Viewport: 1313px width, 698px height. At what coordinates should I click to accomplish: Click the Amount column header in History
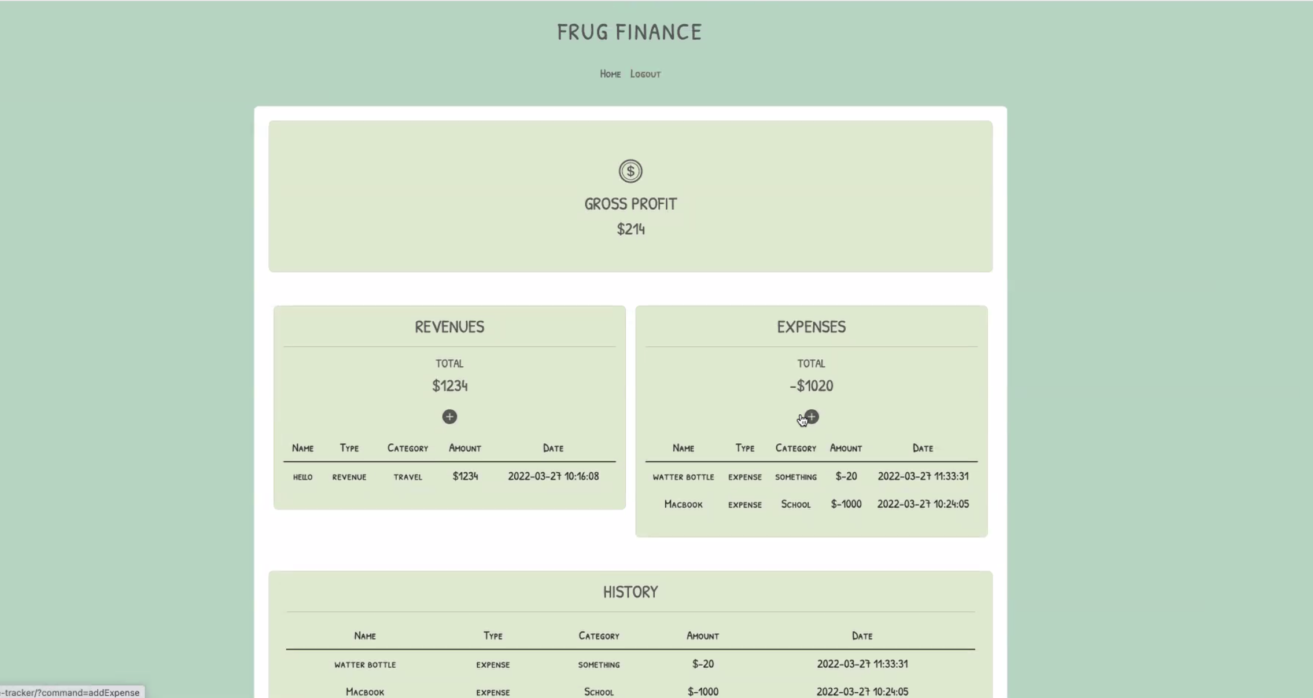702,635
